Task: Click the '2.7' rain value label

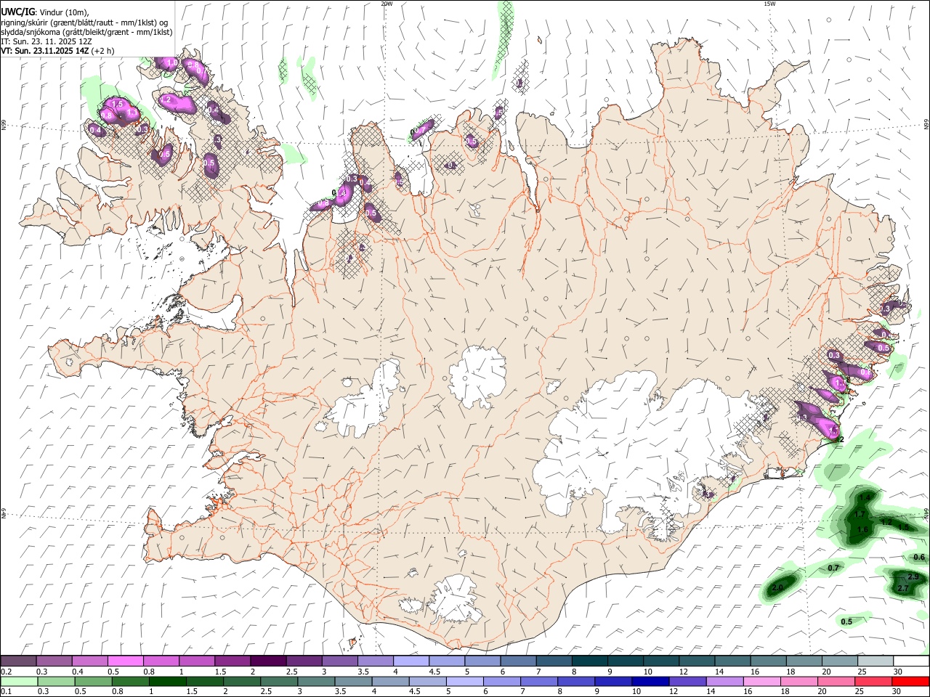Action: (903, 588)
